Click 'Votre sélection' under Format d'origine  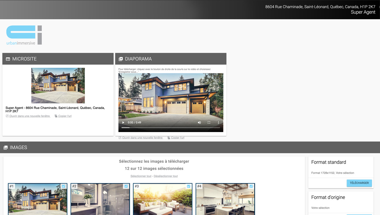(x=320, y=208)
